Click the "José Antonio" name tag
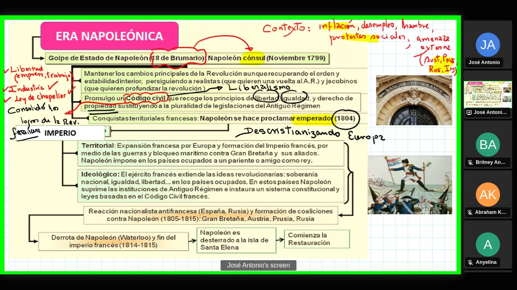This screenshot has width=517, height=290. click(x=484, y=62)
